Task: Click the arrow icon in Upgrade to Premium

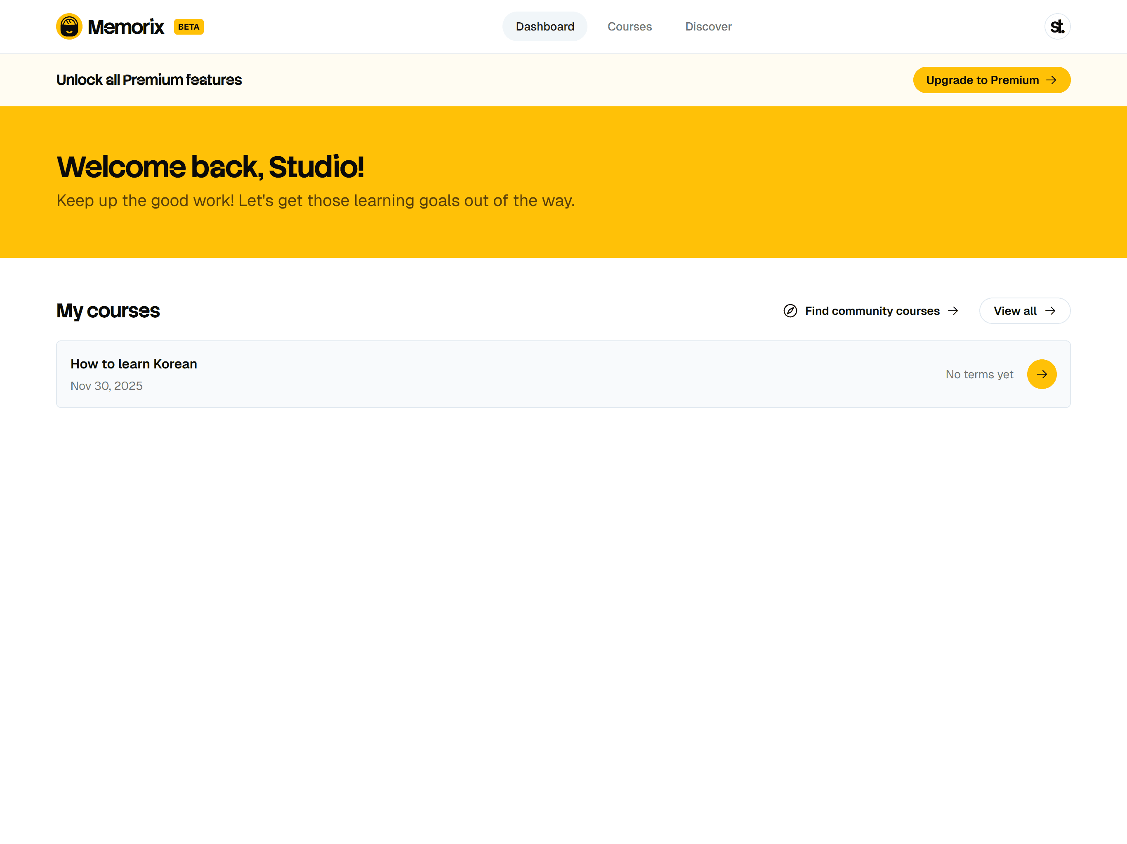Action: 1051,80
